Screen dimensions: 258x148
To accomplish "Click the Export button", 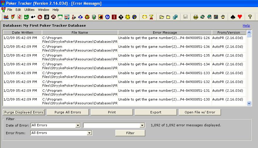I will (x=156, y=112).
